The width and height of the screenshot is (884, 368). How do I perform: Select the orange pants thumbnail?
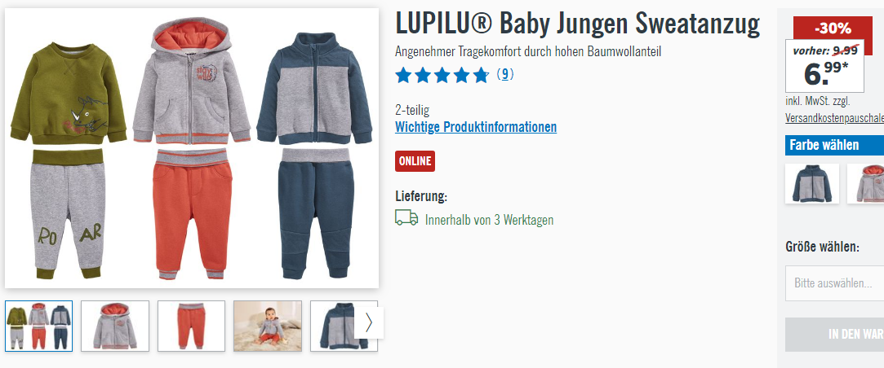click(191, 326)
